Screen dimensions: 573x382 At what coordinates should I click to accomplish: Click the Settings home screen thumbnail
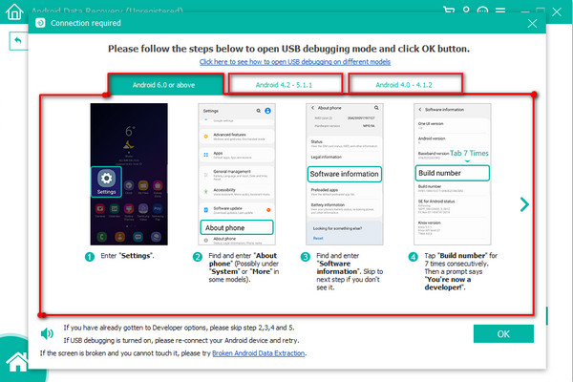pos(129,174)
